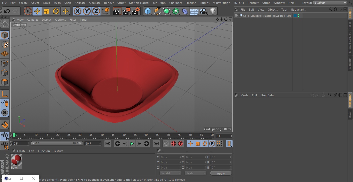
Task: Toggle parameter P keyframe recording
Action: (x=212, y=144)
